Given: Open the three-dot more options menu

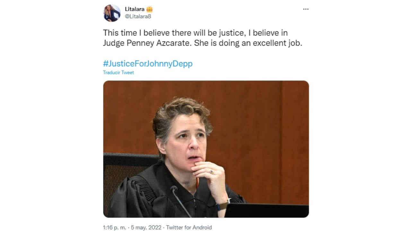Looking at the screenshot, I should click(x=306, y=9).
